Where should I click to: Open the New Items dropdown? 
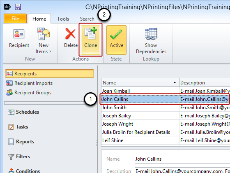point(44,40)
